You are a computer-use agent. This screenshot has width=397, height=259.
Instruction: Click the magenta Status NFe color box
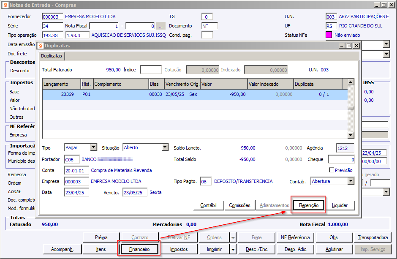tap(329, 35)
